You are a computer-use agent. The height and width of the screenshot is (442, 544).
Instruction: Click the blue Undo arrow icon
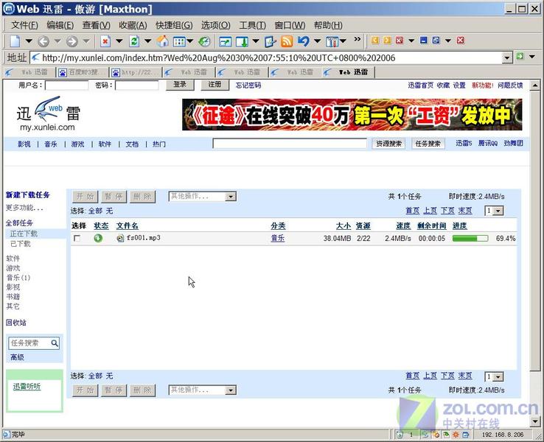[303, 41]
